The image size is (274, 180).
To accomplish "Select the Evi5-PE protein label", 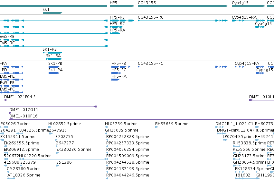I will [x=7, y=76].
